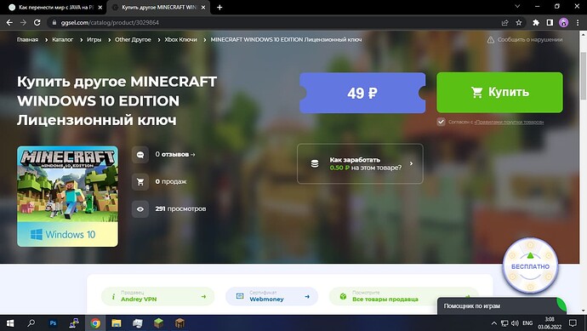Image resolution: width=587 pixels, height=331 pixels.
Task: Open the Minecraft Windows 10 product image
Action: point(67,197)
